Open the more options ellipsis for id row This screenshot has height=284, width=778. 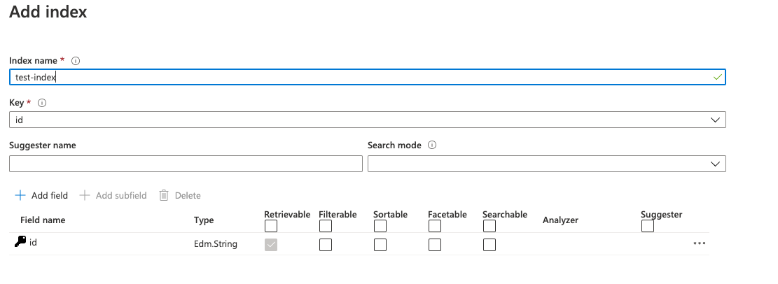click(698, 243)
